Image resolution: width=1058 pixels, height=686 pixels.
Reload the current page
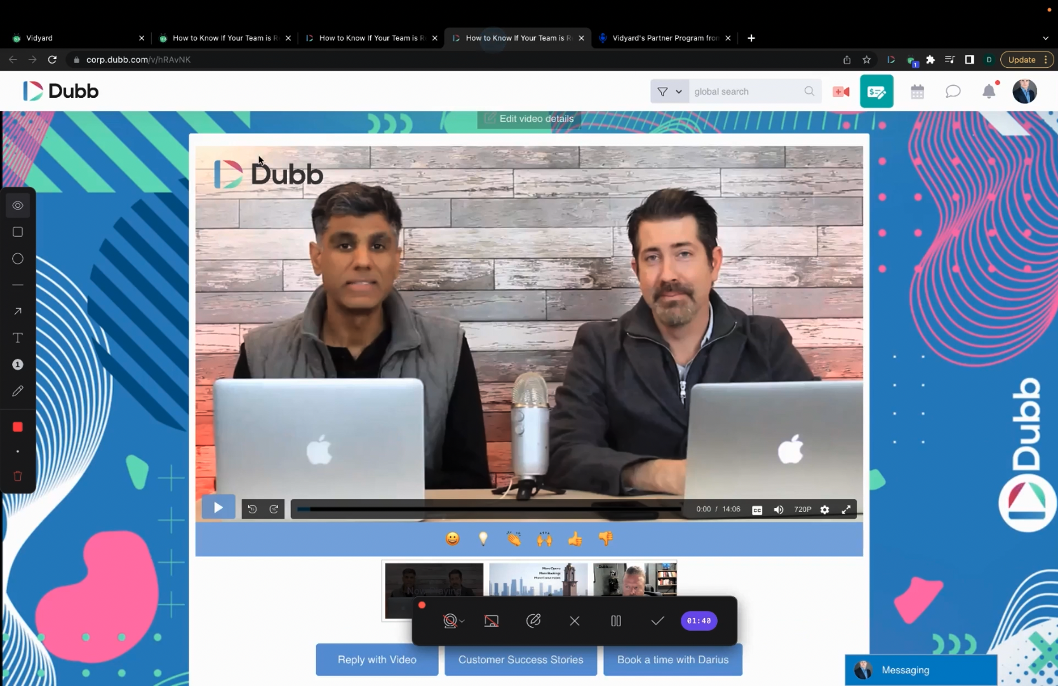point(53,60)
